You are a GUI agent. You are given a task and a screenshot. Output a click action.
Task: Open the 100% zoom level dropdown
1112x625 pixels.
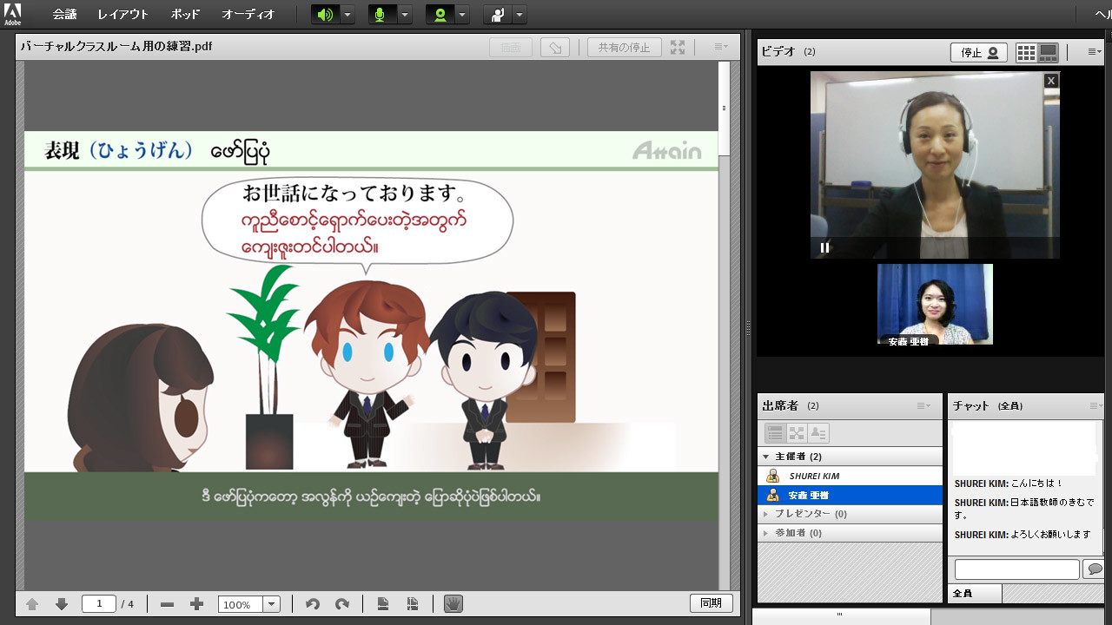click(x=271, y=604)
